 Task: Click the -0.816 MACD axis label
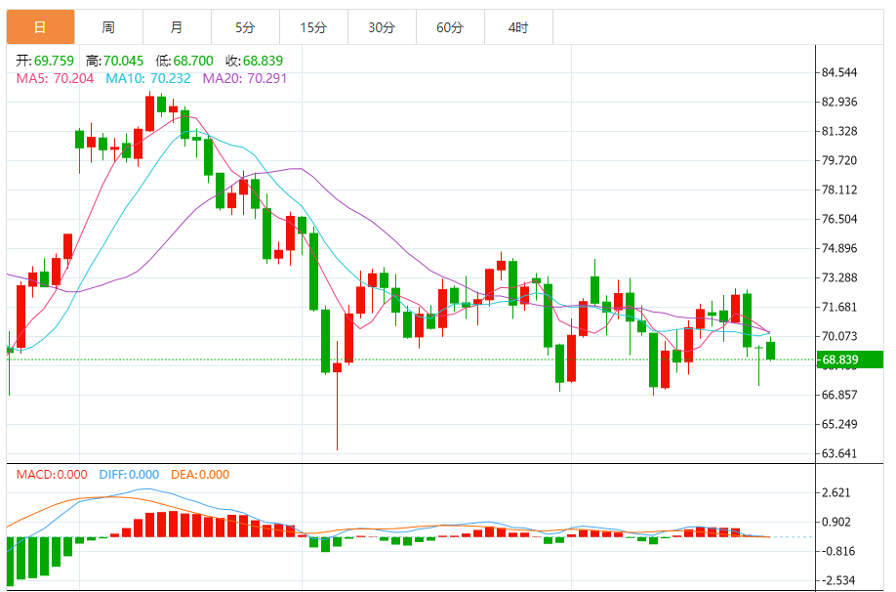[836, 551]
